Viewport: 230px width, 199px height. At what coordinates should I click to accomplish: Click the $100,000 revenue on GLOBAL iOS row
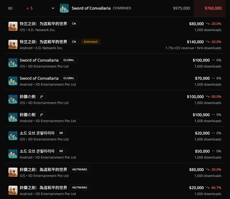tap(201, 60)
